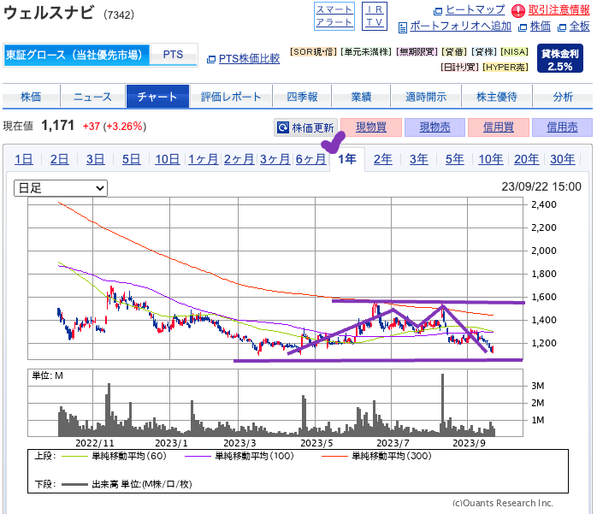Click the red 取引注意情報 warning icon
The height and width of the screenshot is (514, 597).
517,10
